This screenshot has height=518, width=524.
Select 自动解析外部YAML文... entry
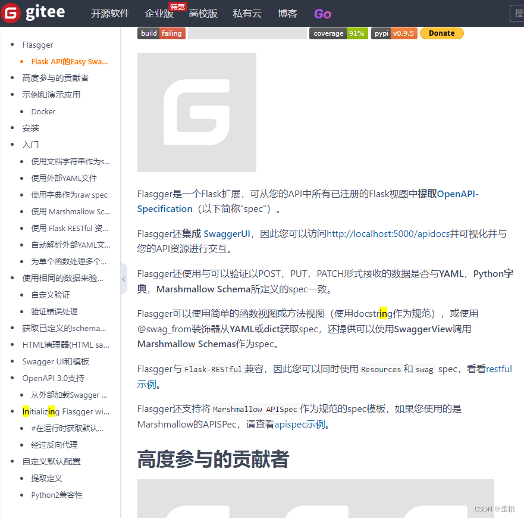[71, 245]
